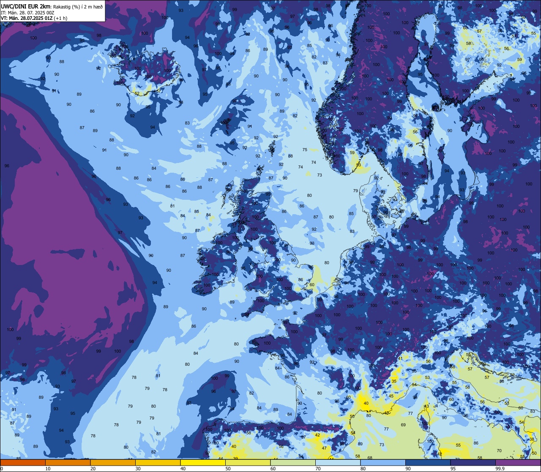Viewport: 541px width, 472px height.
Task: Click the legend tick label "99.9"
Action: 500,469
